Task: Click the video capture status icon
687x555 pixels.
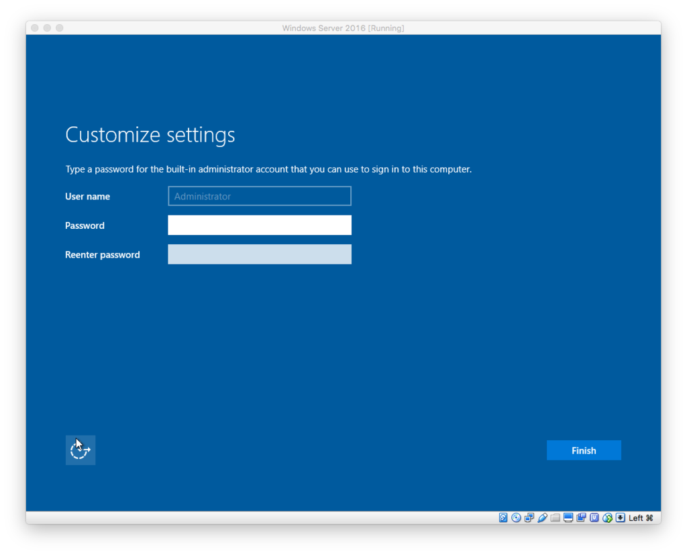Action: [582, 517]
